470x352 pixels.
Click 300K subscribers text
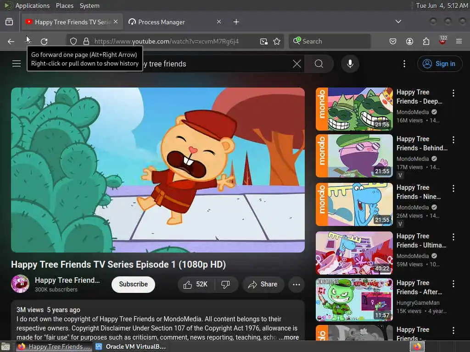56,290
